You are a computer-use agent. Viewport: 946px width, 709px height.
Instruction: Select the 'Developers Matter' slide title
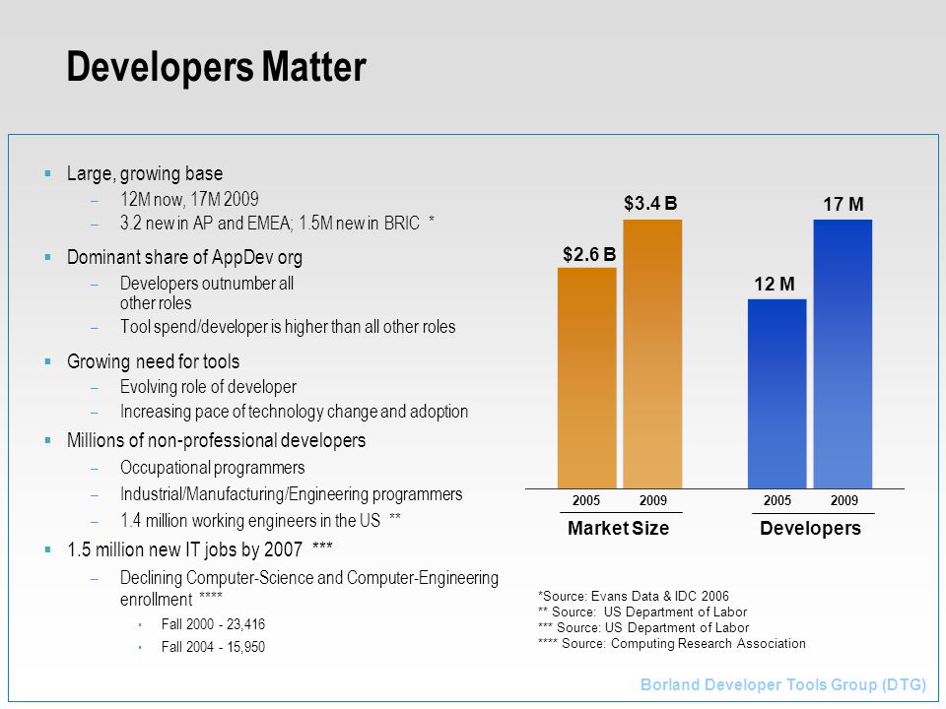coord(216,67)
